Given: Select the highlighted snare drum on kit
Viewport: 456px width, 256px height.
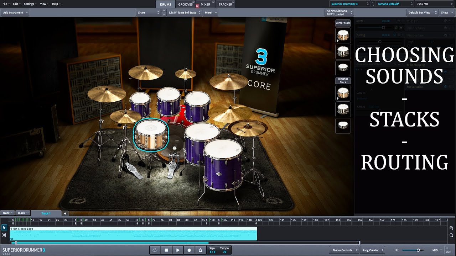Looking at the screenshot, I should click(x=150, y=135).
